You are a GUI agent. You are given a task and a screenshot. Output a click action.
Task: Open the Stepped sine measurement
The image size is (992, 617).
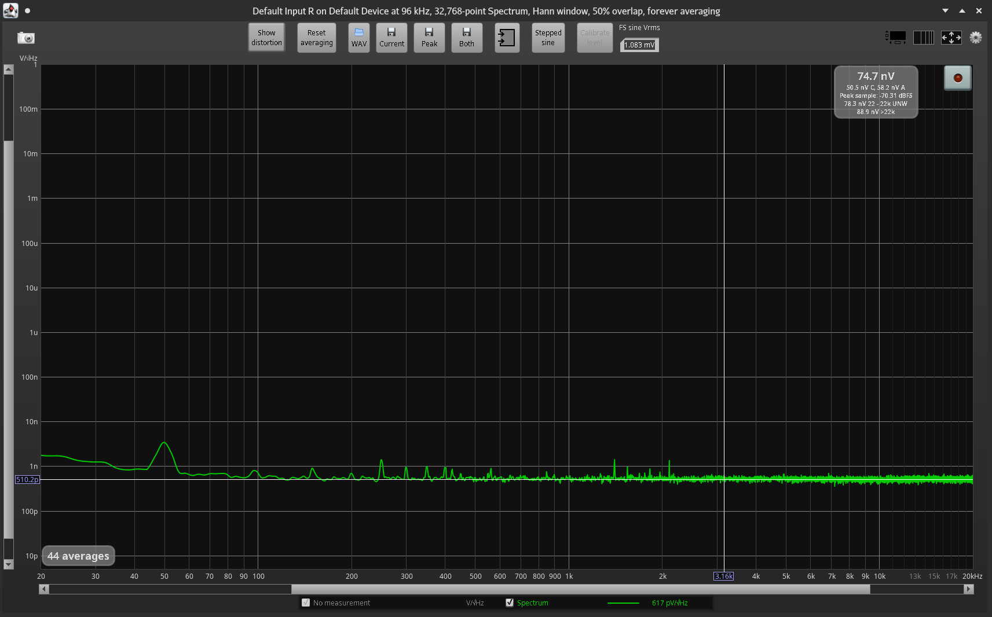[548, 38]
